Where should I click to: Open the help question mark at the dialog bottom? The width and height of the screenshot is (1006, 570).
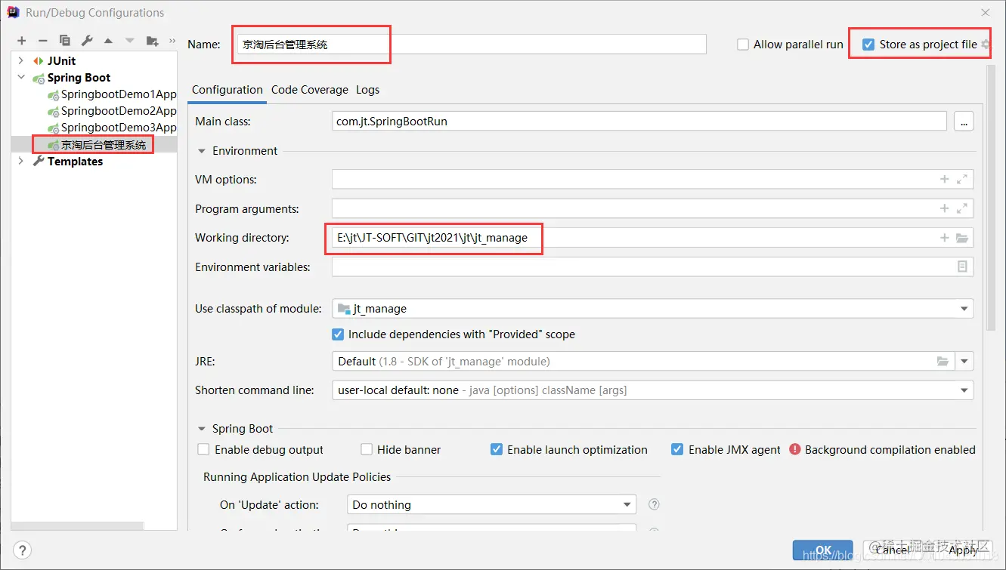click(x=23, y=550)
